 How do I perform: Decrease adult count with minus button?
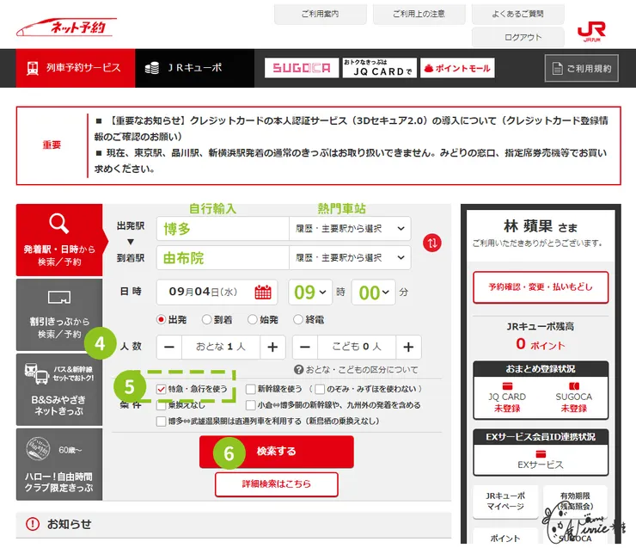169,347
